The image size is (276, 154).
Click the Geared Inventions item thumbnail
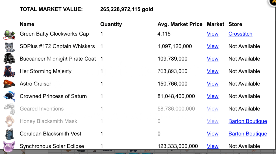point(9,109)
